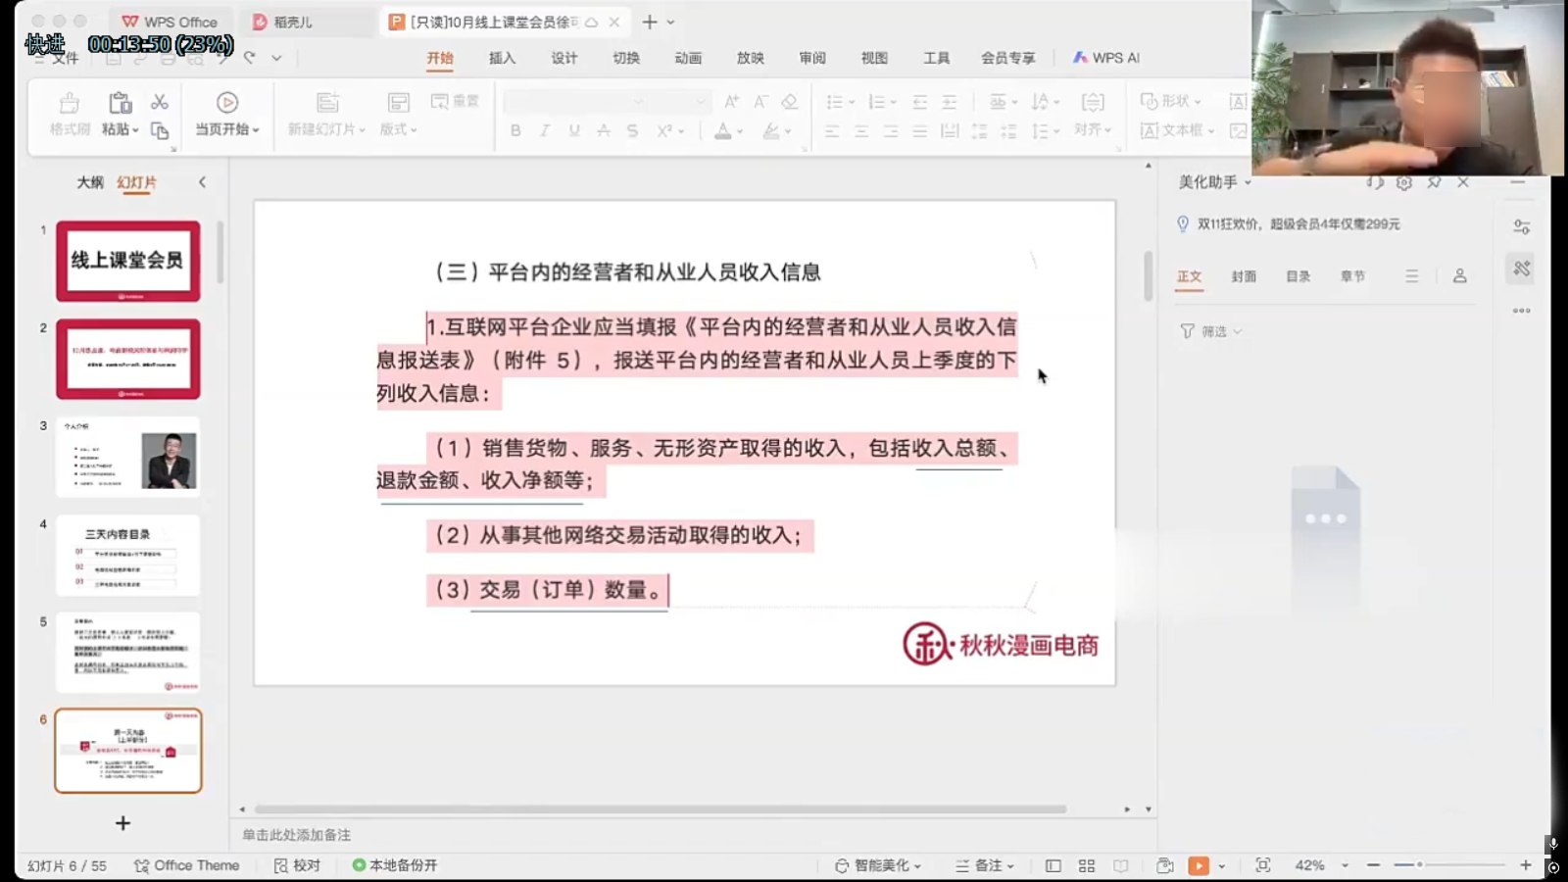
Task: Toggle underline formatting
Action: click(x=574, y=130)
